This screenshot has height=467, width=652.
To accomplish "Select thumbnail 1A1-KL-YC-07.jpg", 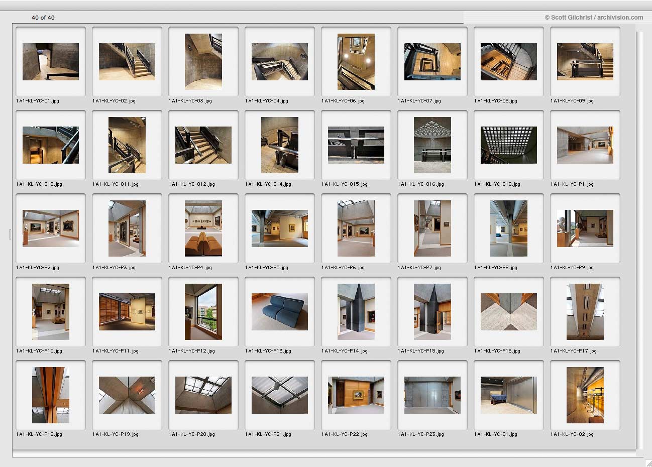I will [432, 62].
